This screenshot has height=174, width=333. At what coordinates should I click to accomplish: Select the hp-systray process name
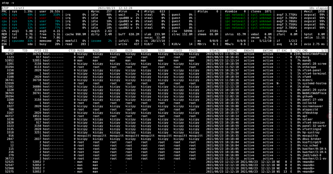coord(311,132)
